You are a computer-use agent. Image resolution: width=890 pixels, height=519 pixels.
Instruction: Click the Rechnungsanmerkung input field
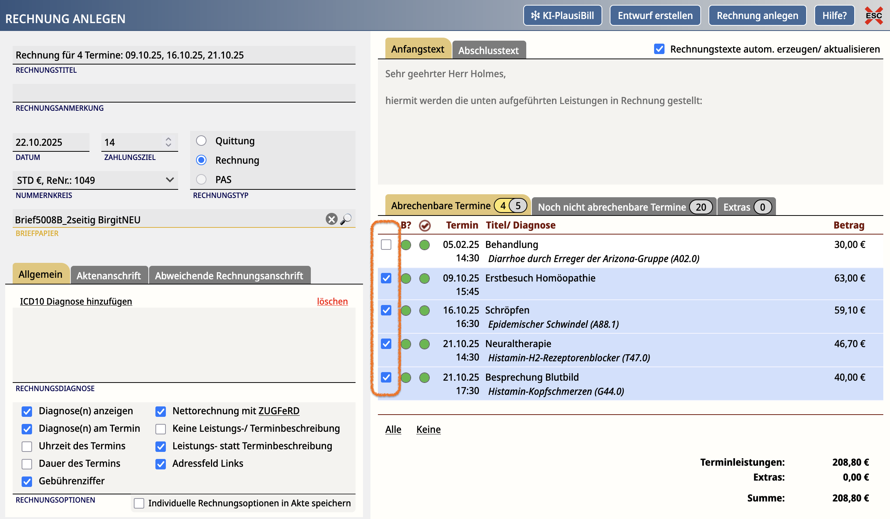pos(184,93)
